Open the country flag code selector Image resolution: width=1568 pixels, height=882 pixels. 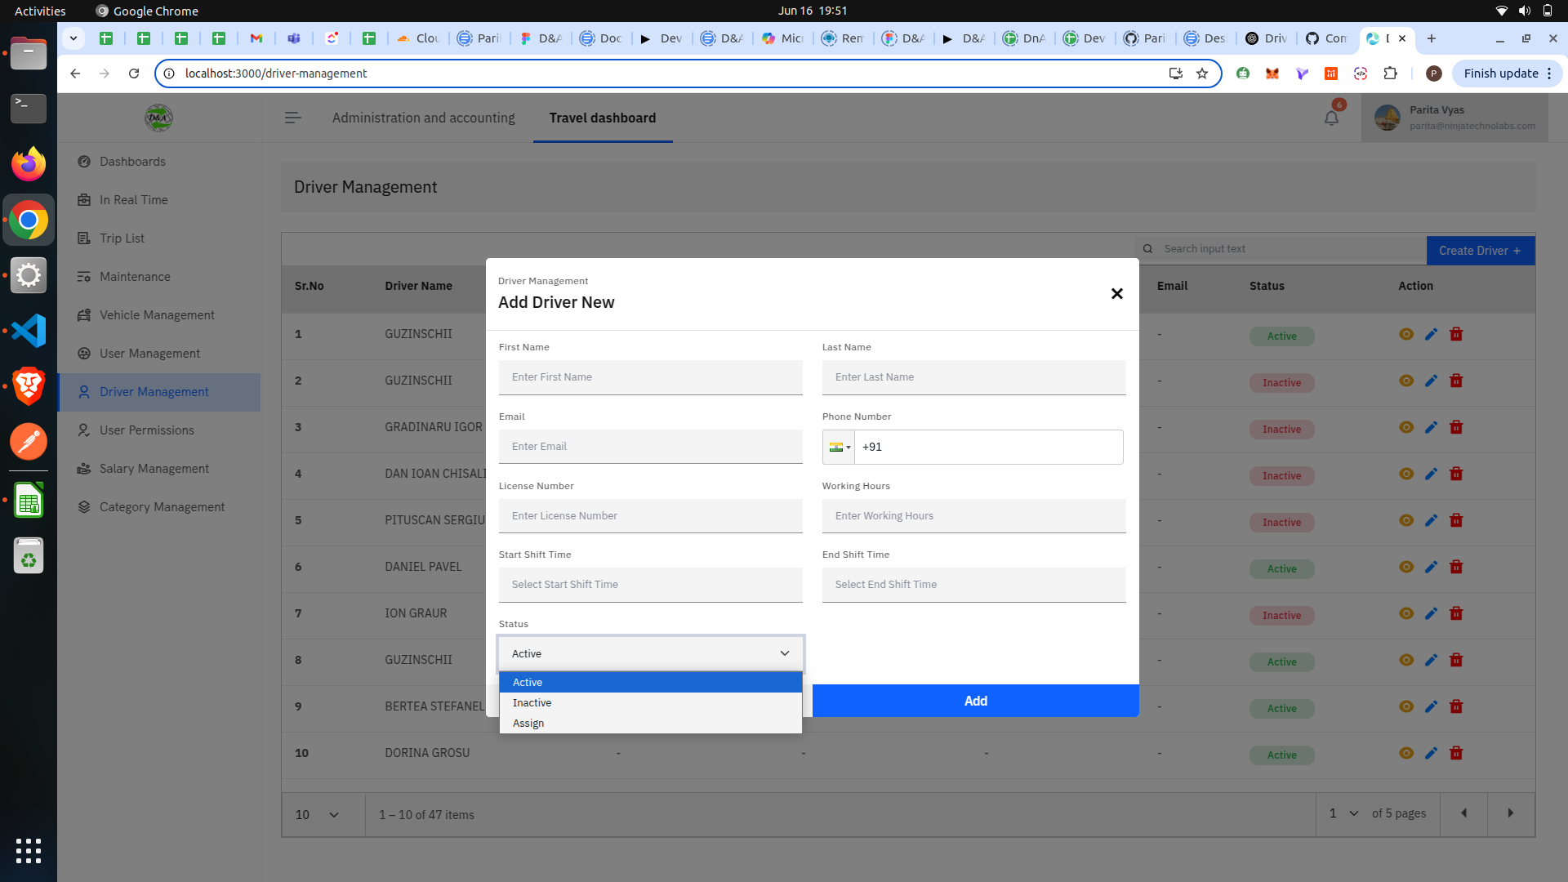click(x=839, y=447)
